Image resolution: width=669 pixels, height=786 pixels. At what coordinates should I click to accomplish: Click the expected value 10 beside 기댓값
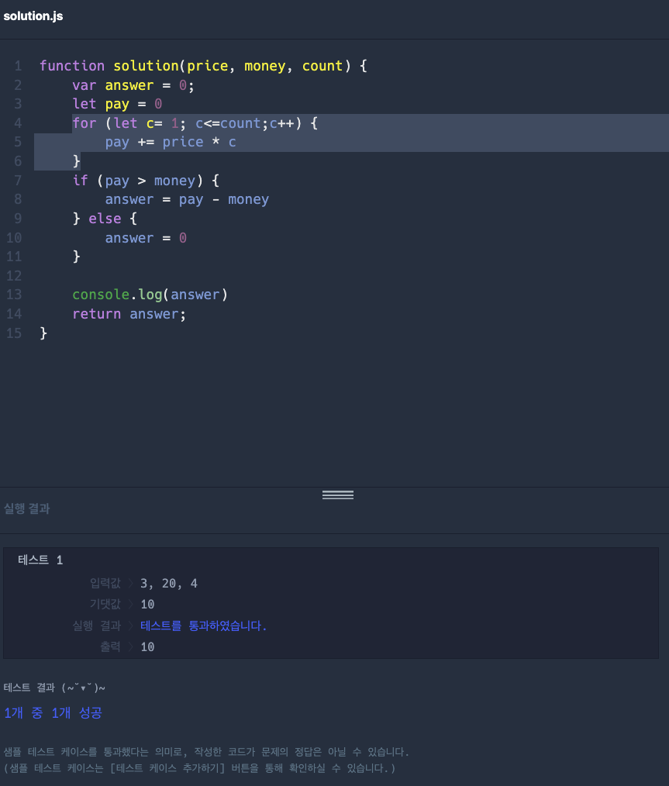(147, 605)
